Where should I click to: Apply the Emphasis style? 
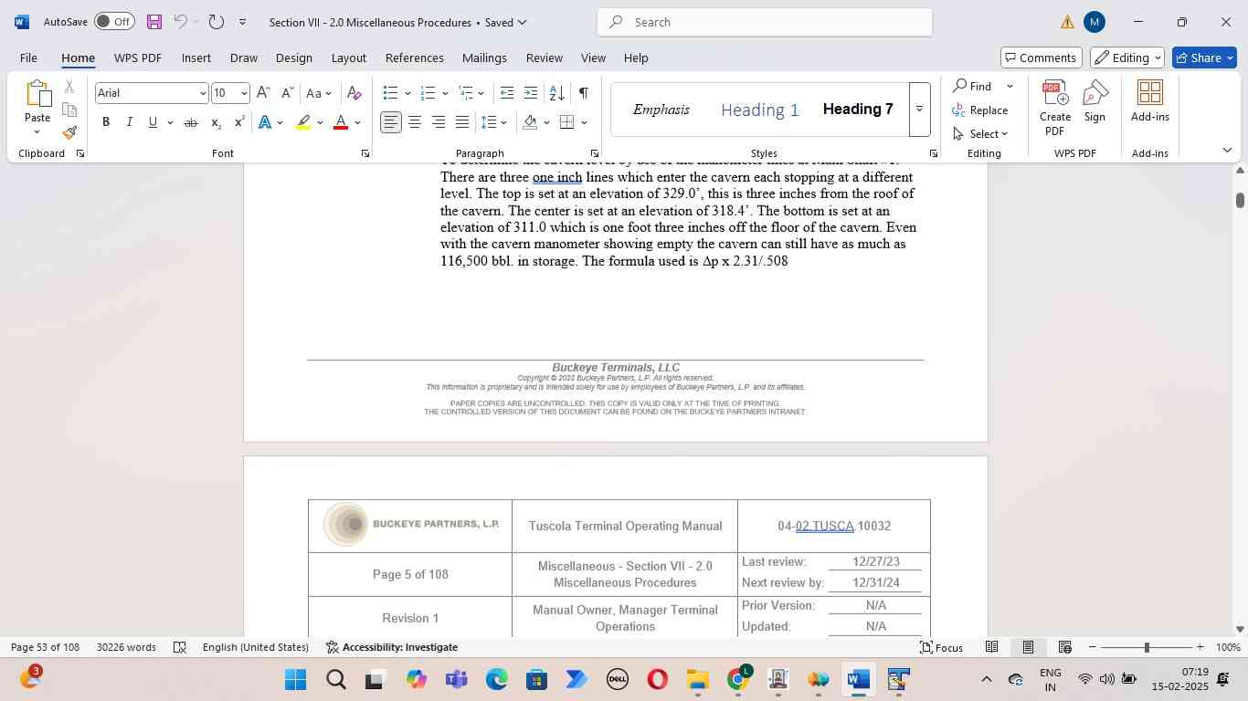[661, 110]
